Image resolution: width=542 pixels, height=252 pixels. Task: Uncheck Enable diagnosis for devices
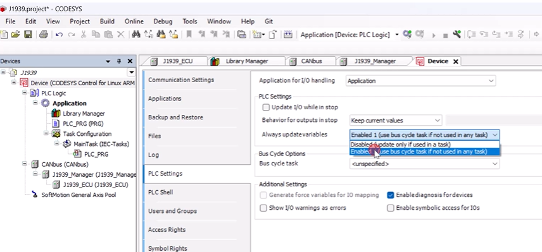390,195
